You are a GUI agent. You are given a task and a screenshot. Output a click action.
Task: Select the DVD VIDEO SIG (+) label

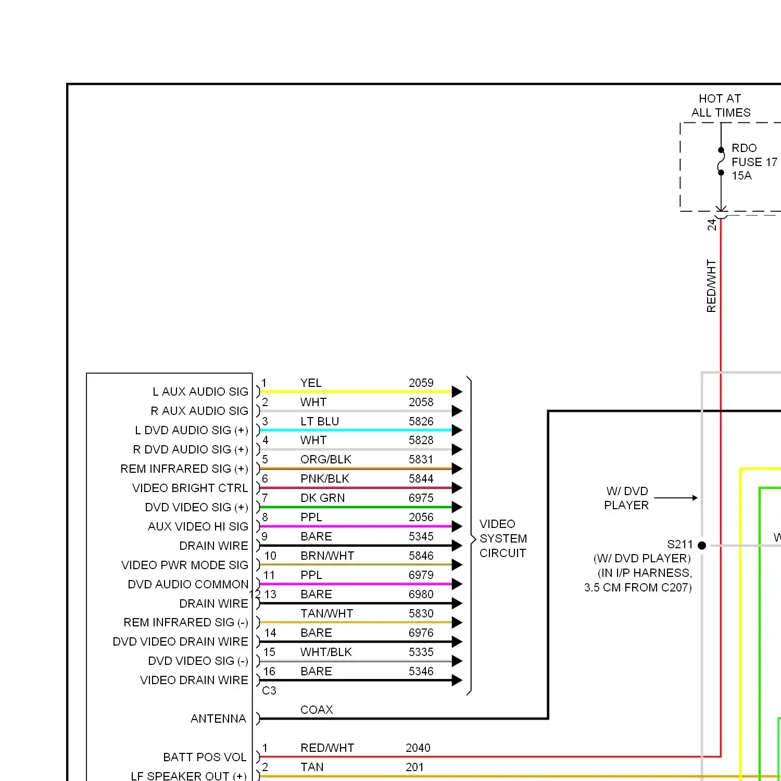(197, 507)
